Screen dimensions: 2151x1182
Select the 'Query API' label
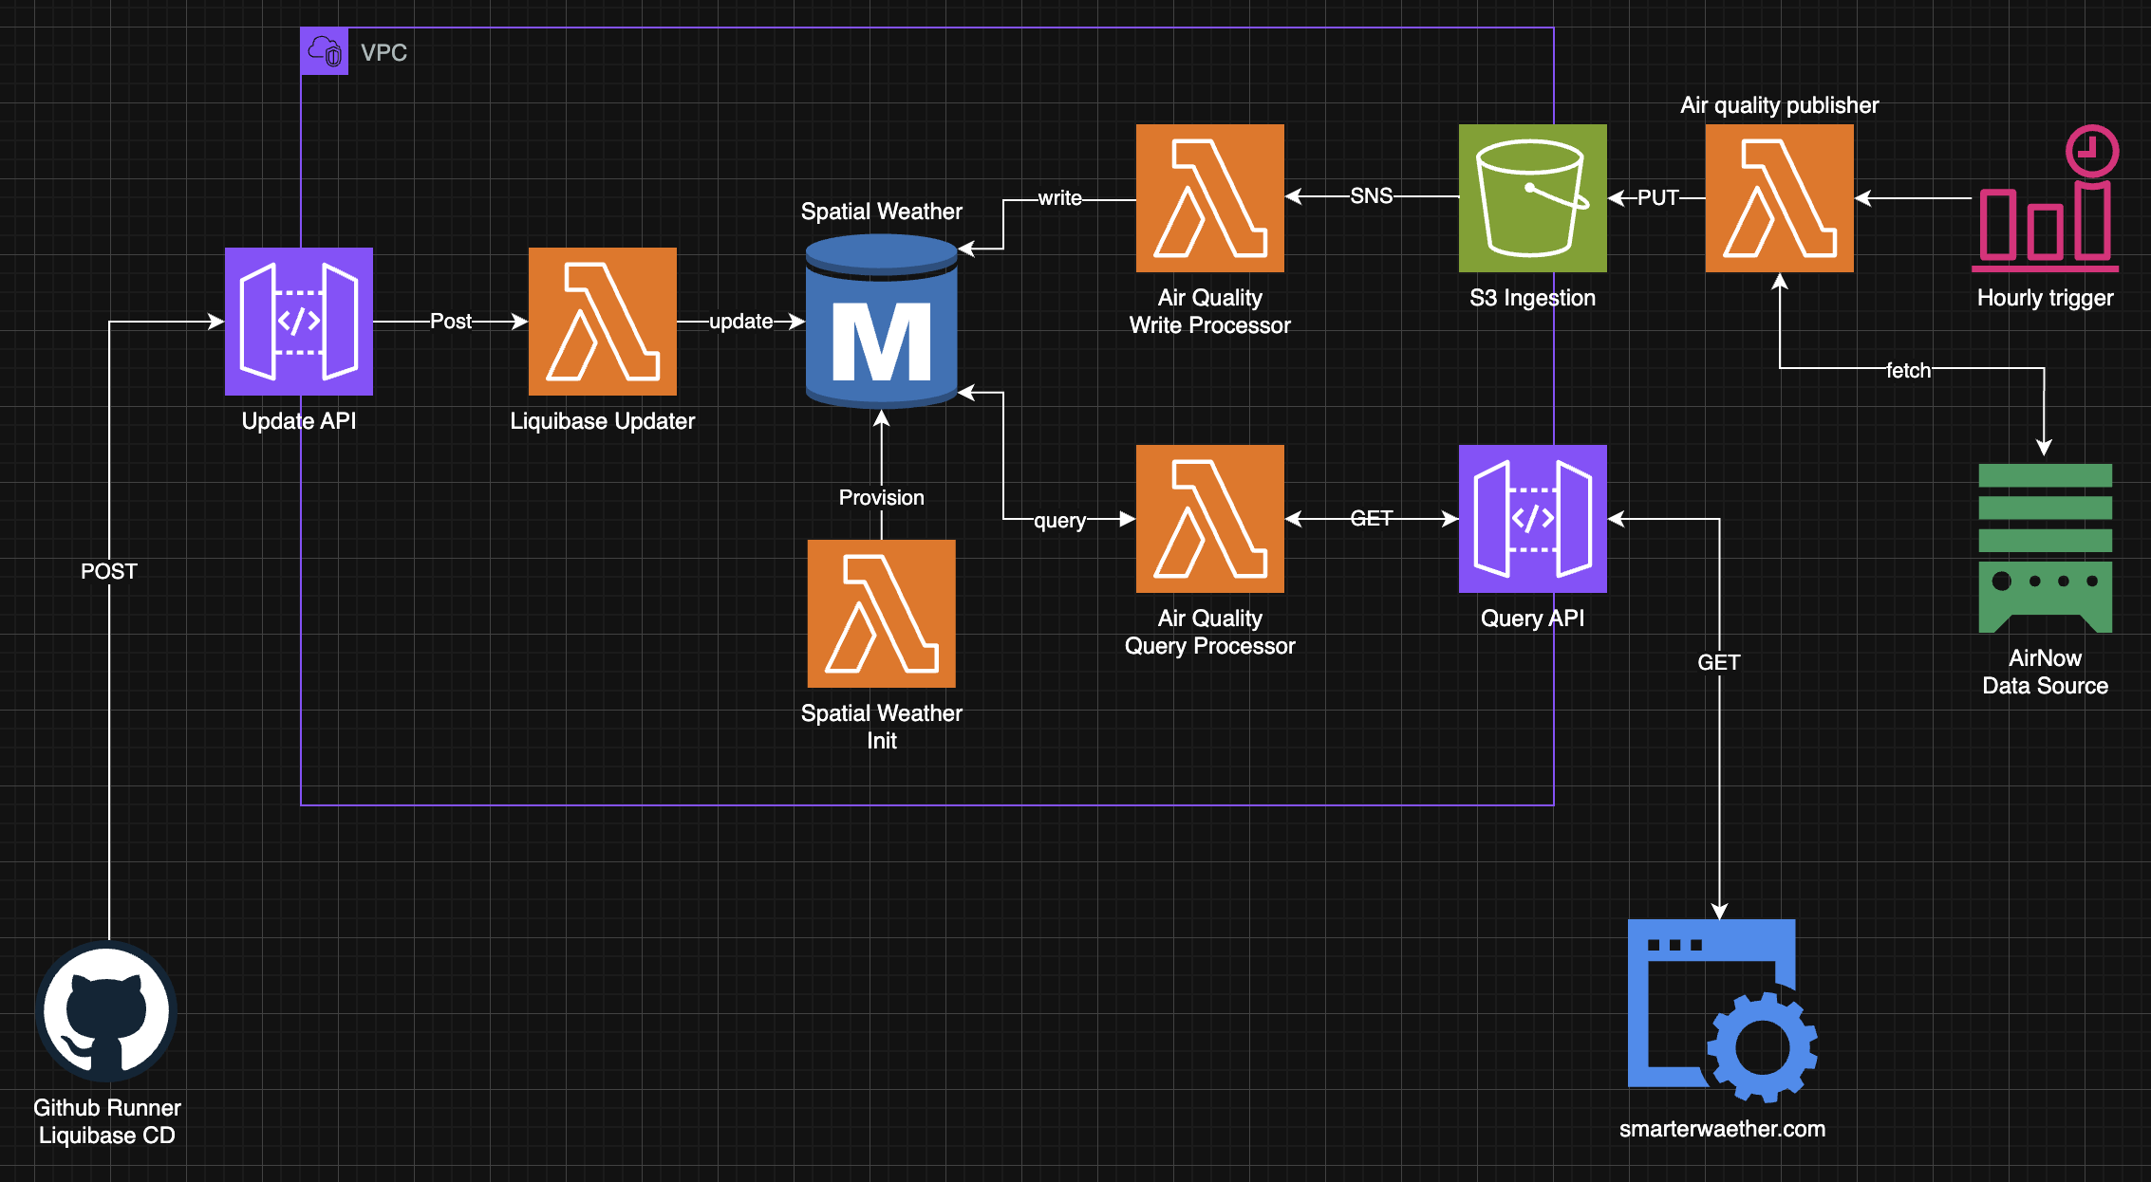click(x=1533, y=618)
